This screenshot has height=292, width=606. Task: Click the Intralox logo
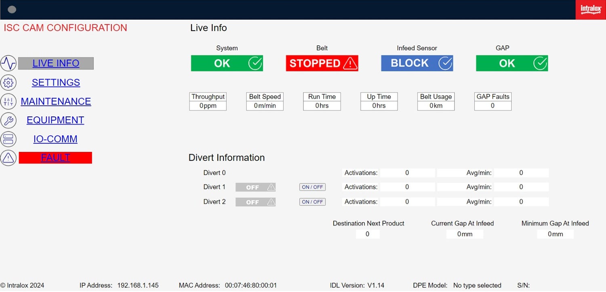tap(590, 10)
